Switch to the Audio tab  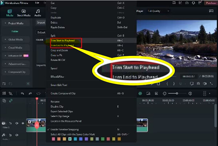pyautogui.click(x=38, y=13)
